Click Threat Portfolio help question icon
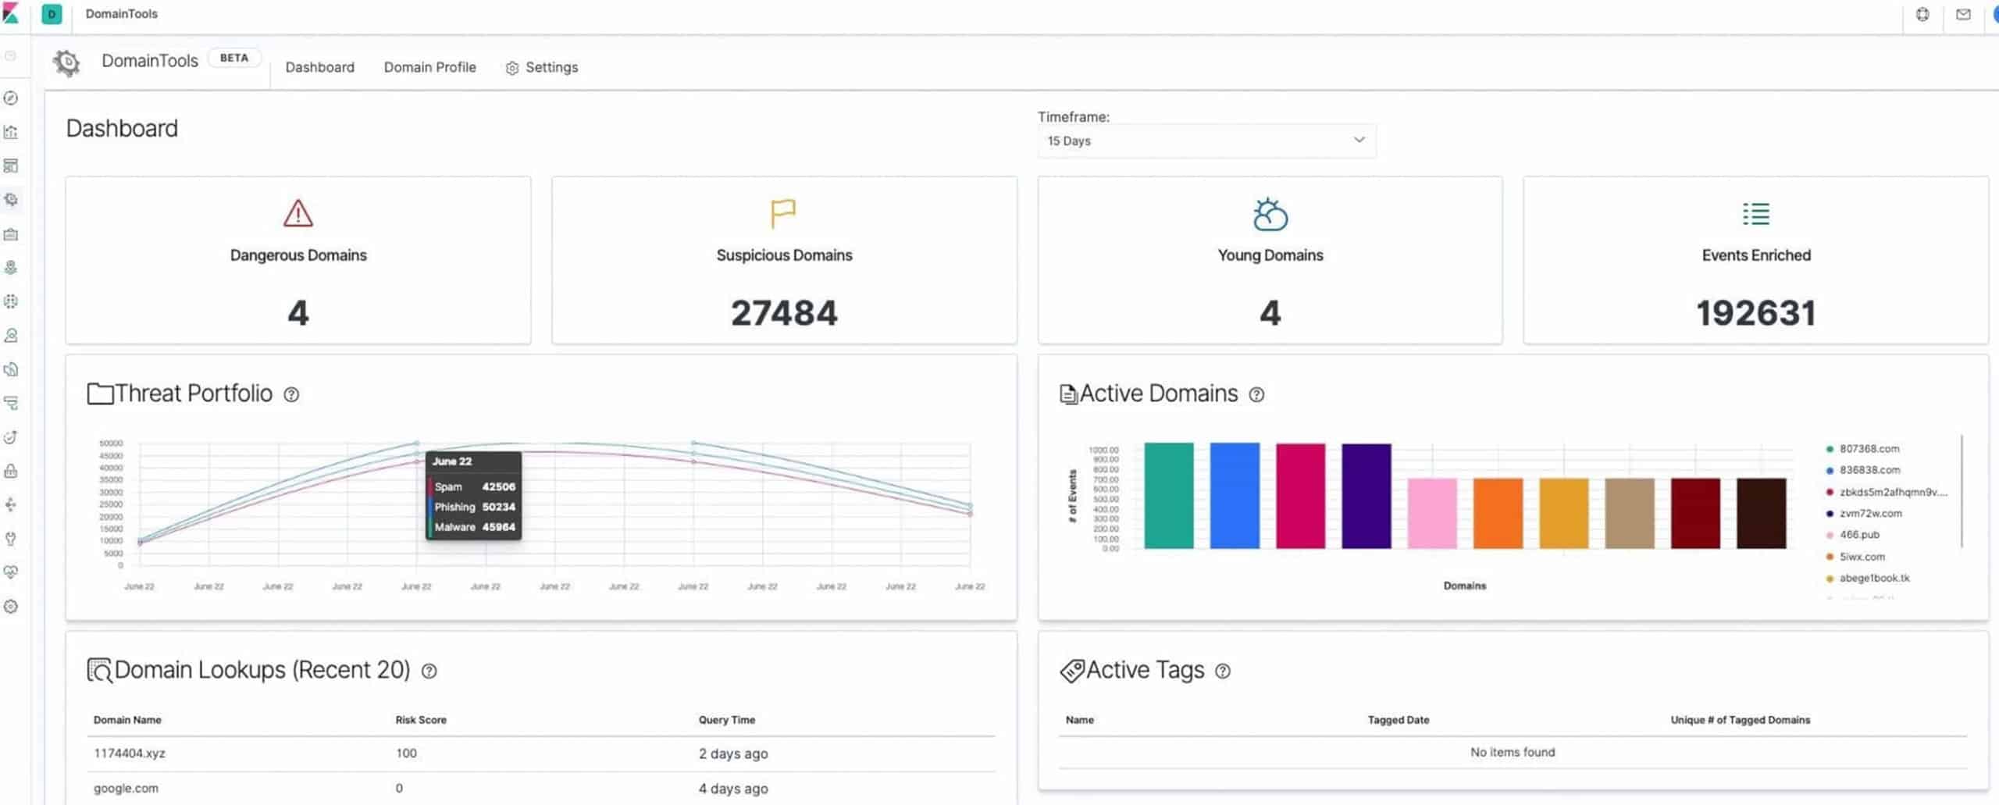Image resolution: width=1999 pixels, height=805 pixels. 291,395
